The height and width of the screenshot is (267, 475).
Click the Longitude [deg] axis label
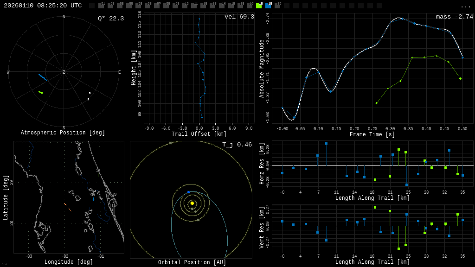point(69,262)
